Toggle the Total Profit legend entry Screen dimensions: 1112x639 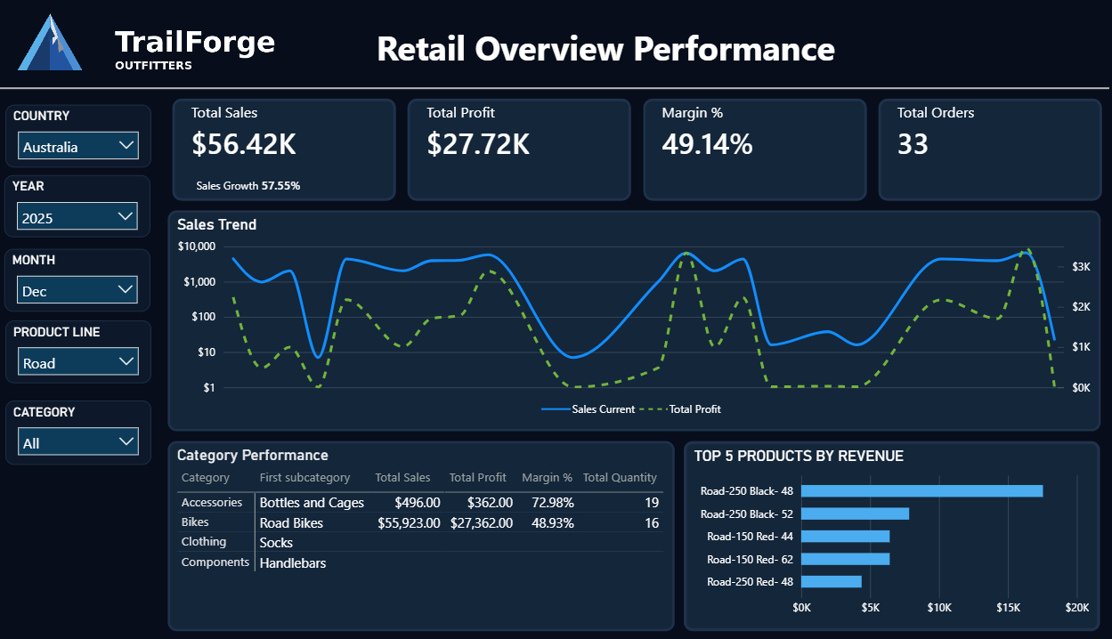(x=694, y=408)
